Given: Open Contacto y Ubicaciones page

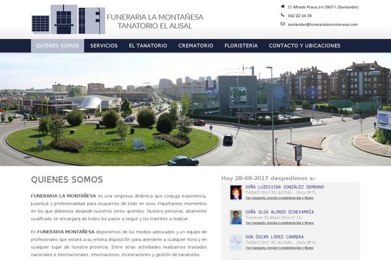Looking at the screenshot, I should click(304, 45).
